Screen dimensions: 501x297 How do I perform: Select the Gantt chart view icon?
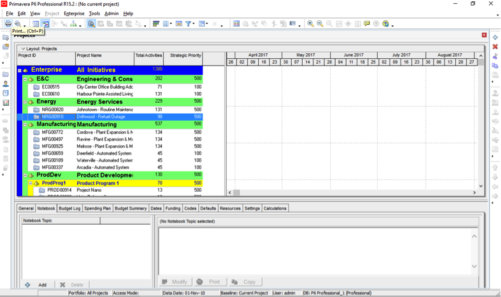click(x=45, y=24)
